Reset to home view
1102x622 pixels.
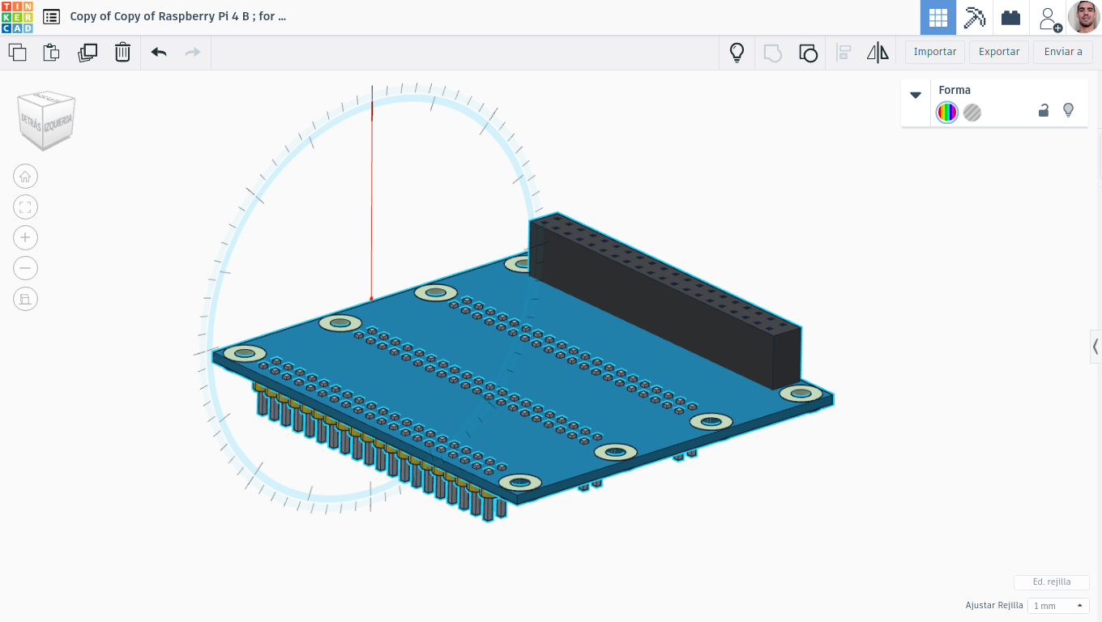25,177
